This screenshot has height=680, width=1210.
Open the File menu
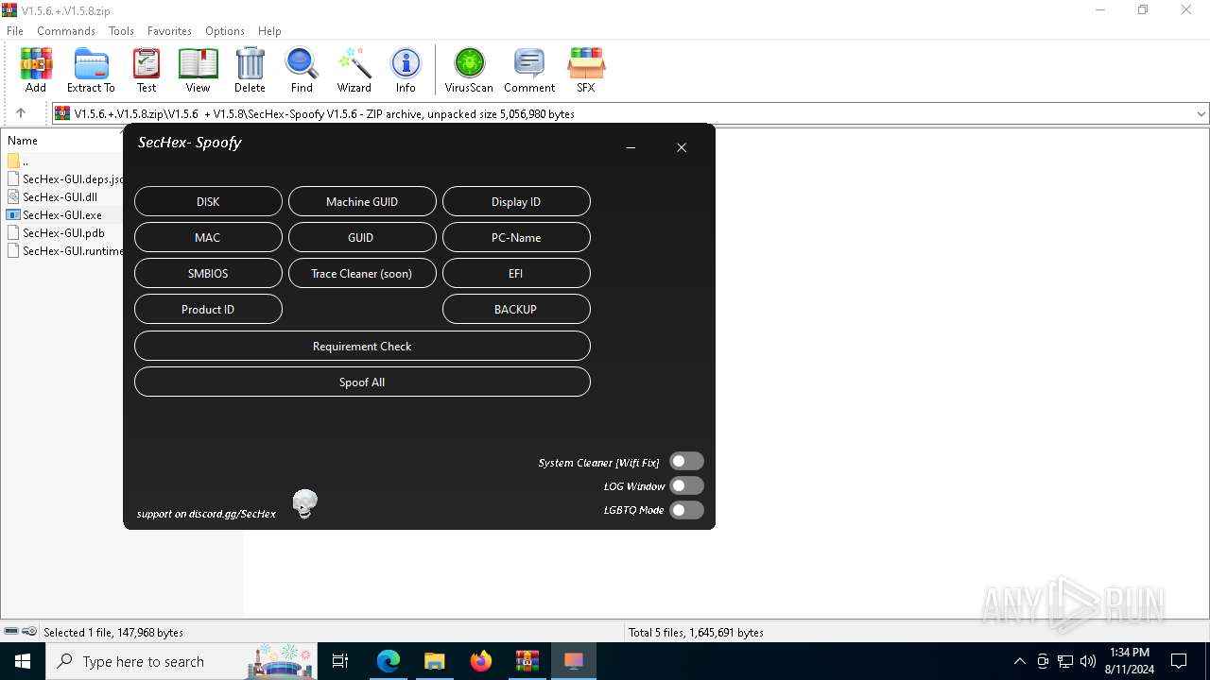(x=15, y=31)
